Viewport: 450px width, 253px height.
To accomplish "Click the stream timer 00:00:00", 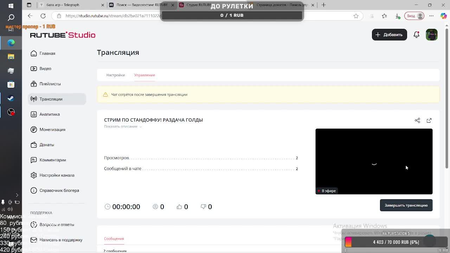I will coord(122,207).
